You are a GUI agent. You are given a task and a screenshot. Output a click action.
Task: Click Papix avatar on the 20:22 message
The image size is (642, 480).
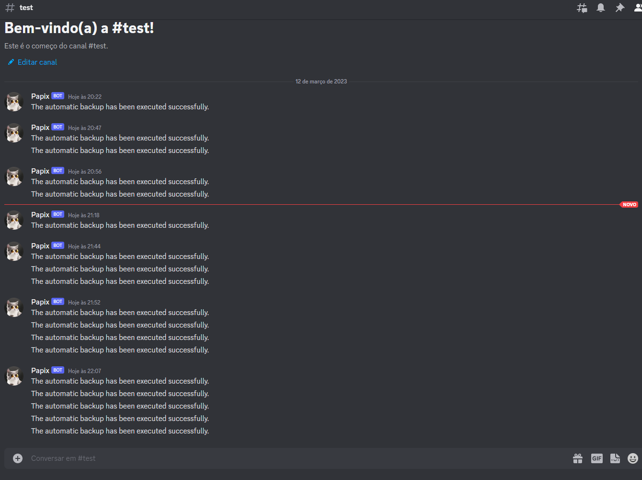click(x=14, y=102)
